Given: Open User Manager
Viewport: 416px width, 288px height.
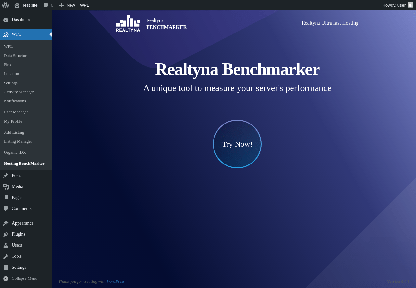Looking at the screenshot, I should pos(16,112).
